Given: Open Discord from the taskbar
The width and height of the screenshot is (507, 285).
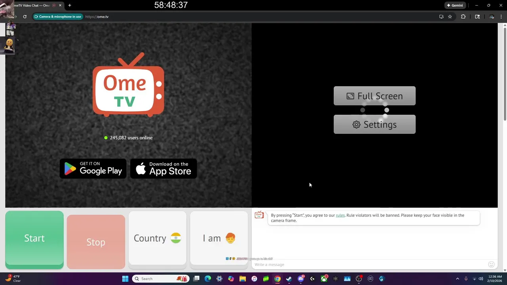Looking at the screenshot, I should click(x=301, y=279).
